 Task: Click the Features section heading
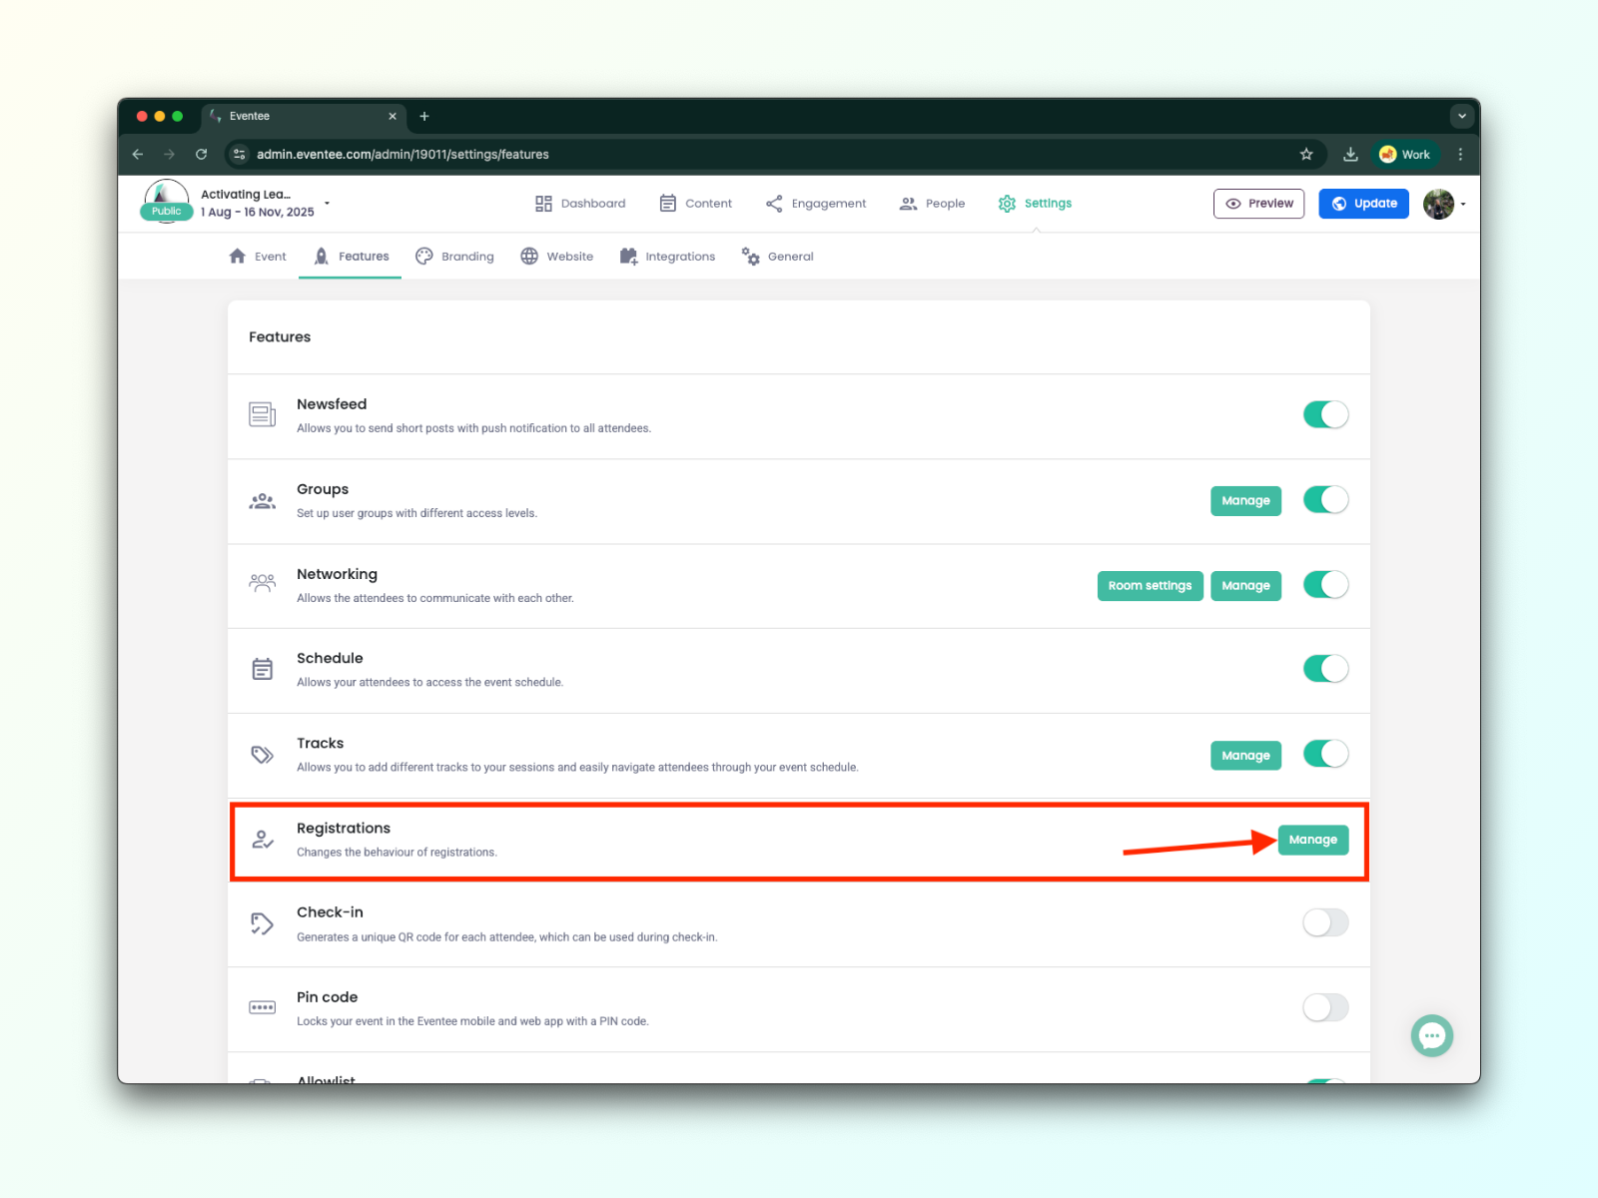[280, 337]
